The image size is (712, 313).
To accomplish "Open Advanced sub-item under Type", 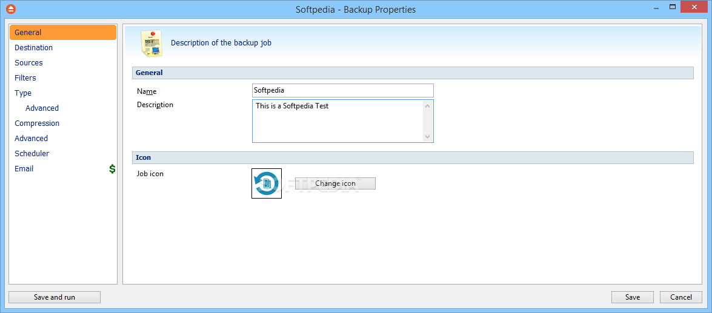I will pos(42,108).
